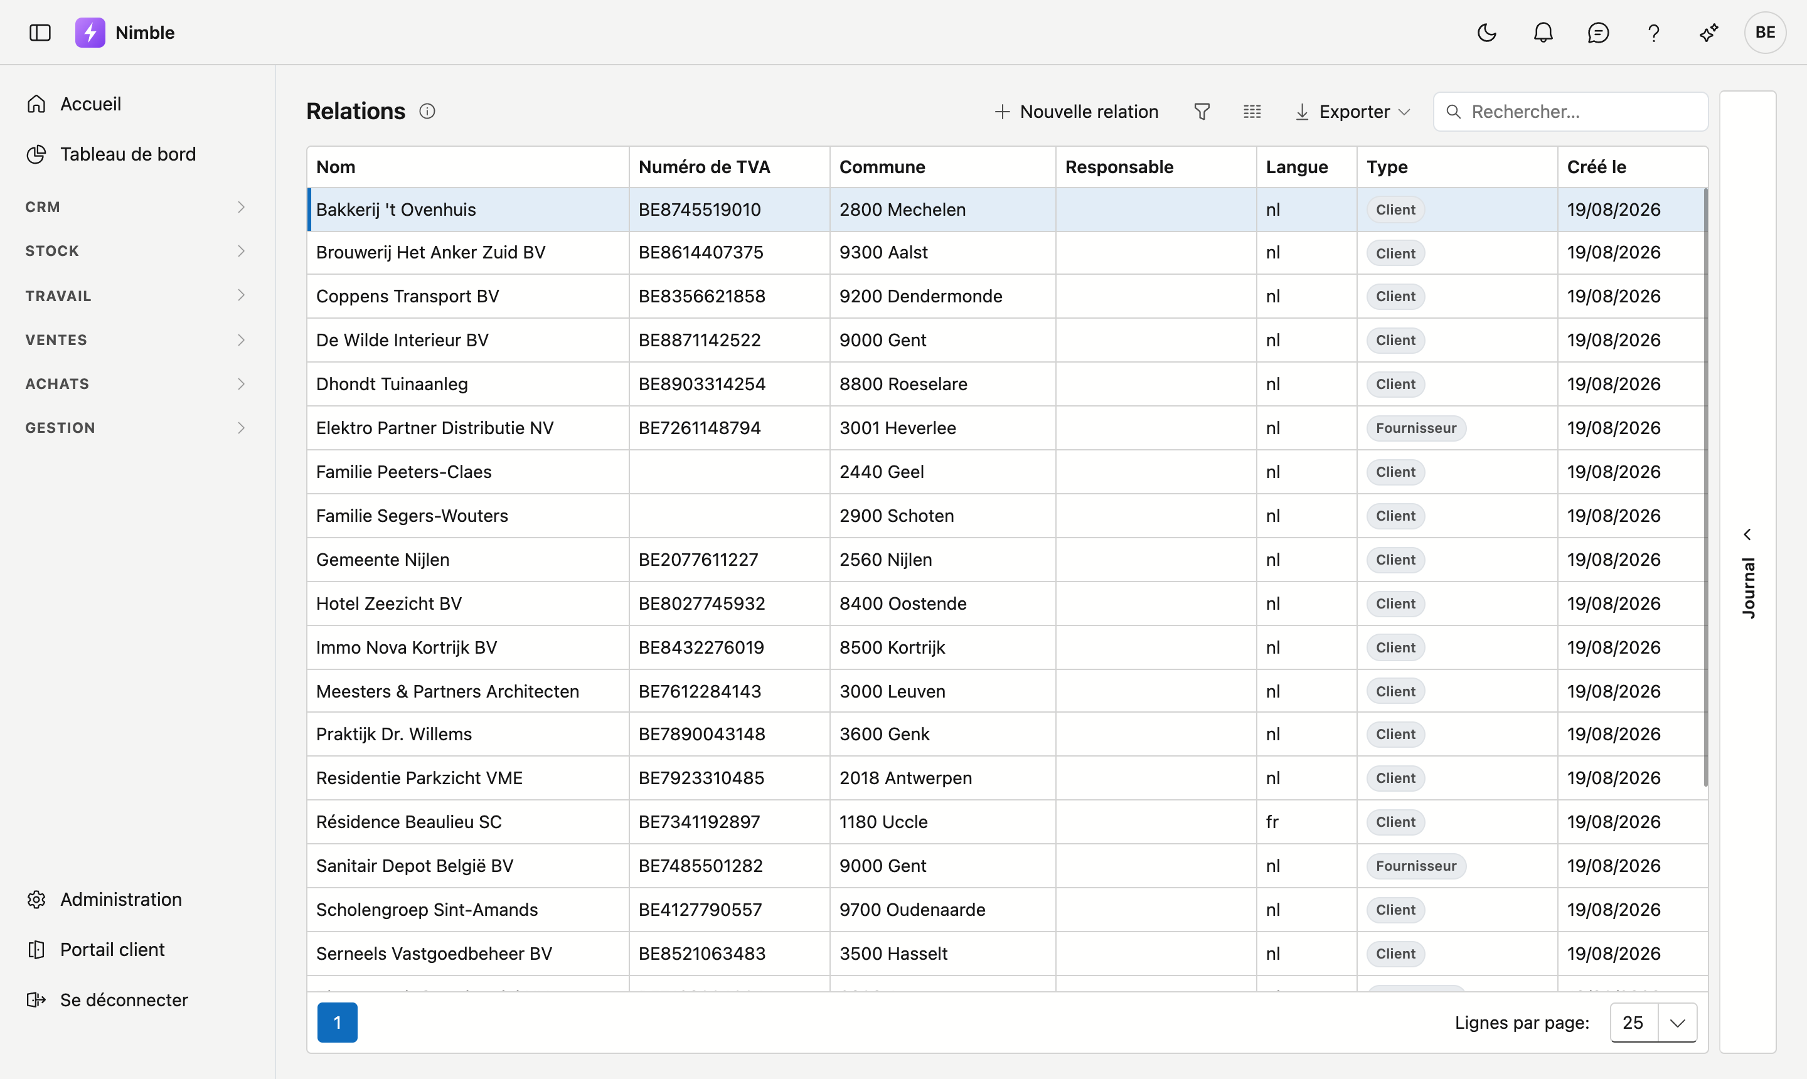Click the info icon beside Relations
The image size is (1807, 1079).
pos(427,111)
